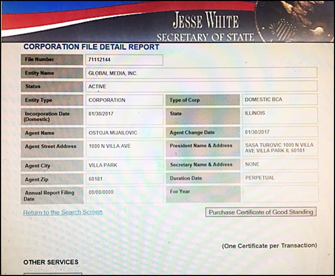The width and height of the screenshot is (335, 276).
Task: Click the Corporation File Detail Report heading
Action: 91,47
